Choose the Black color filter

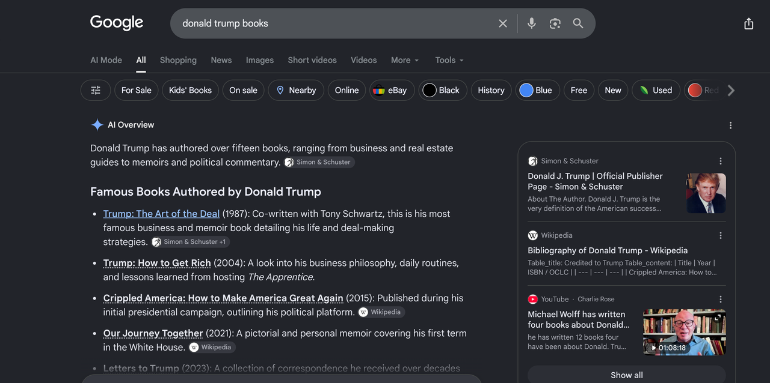click(x=442, y=90)
